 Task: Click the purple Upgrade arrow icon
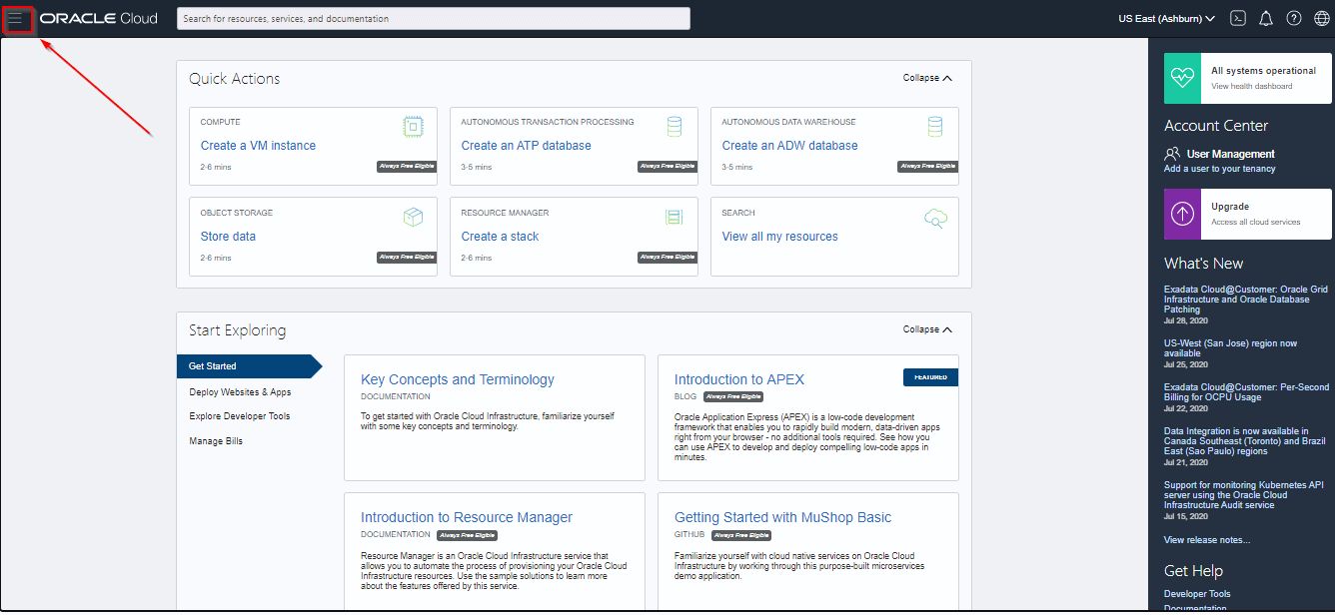[1182, 214]
